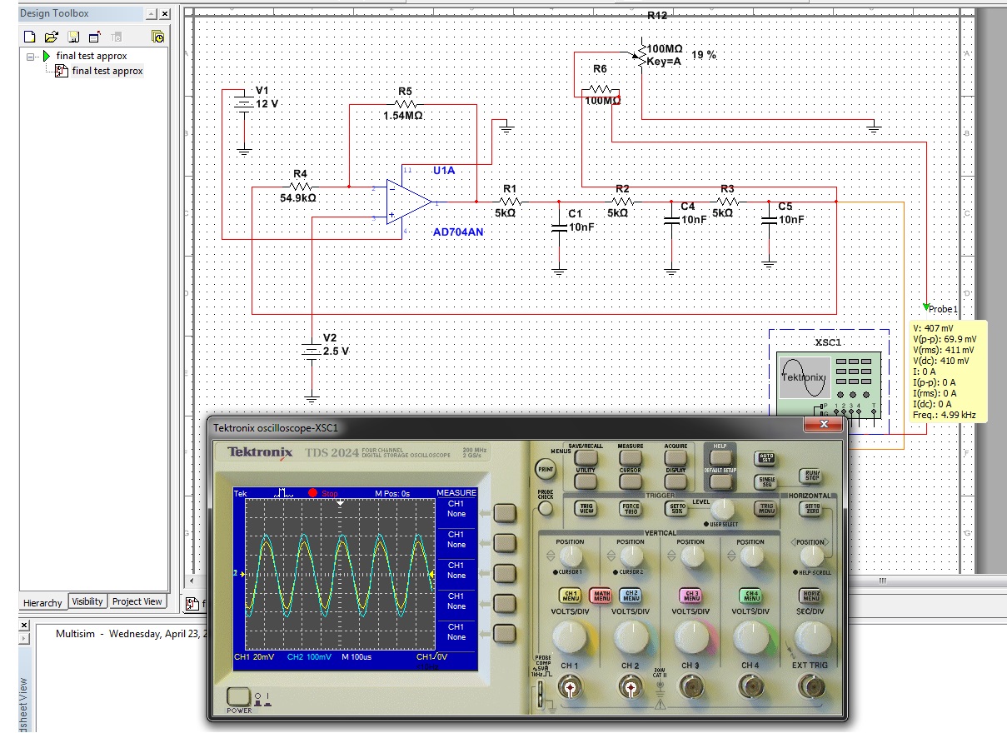This screenshot has height=733, width=1007.
Task: Select the AD704AN op-amp symbol
Action: pyautogui.click(x=408, y=202)
